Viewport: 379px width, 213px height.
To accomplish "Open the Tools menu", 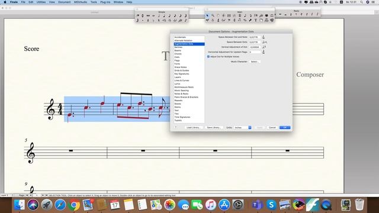I will pyautogui.click(x=94, y=2).
